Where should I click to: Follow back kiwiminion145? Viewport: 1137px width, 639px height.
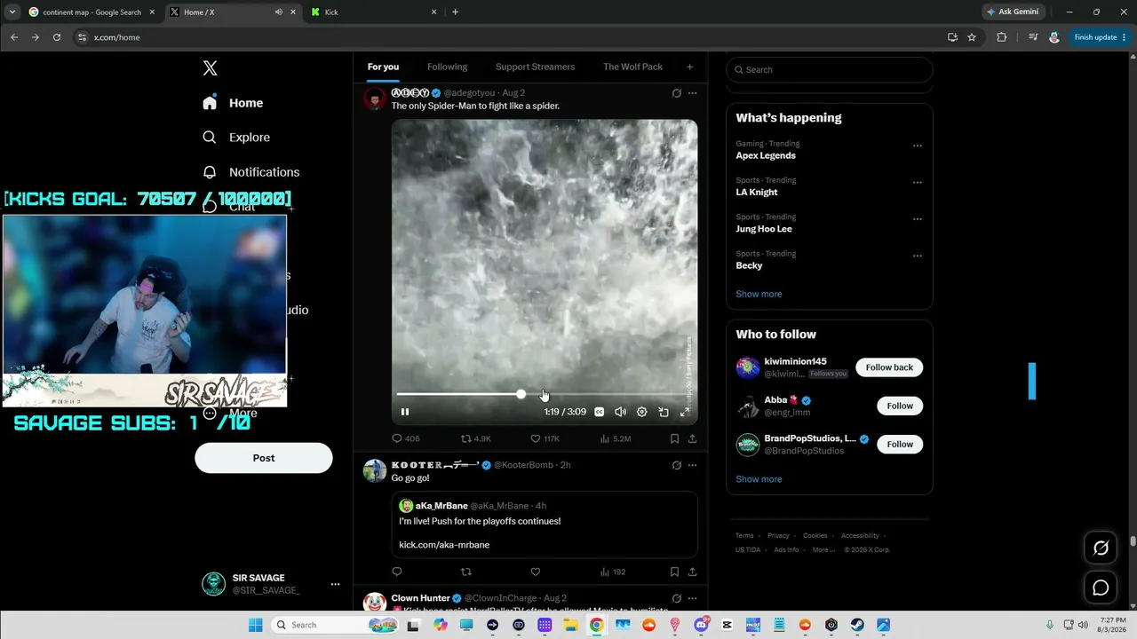pos(889,367)
